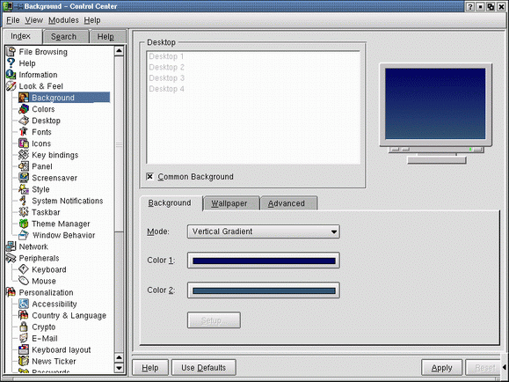The image size is (509, 382).
Task: Click the Use Defaults button
Action: [x=204, y=368]
